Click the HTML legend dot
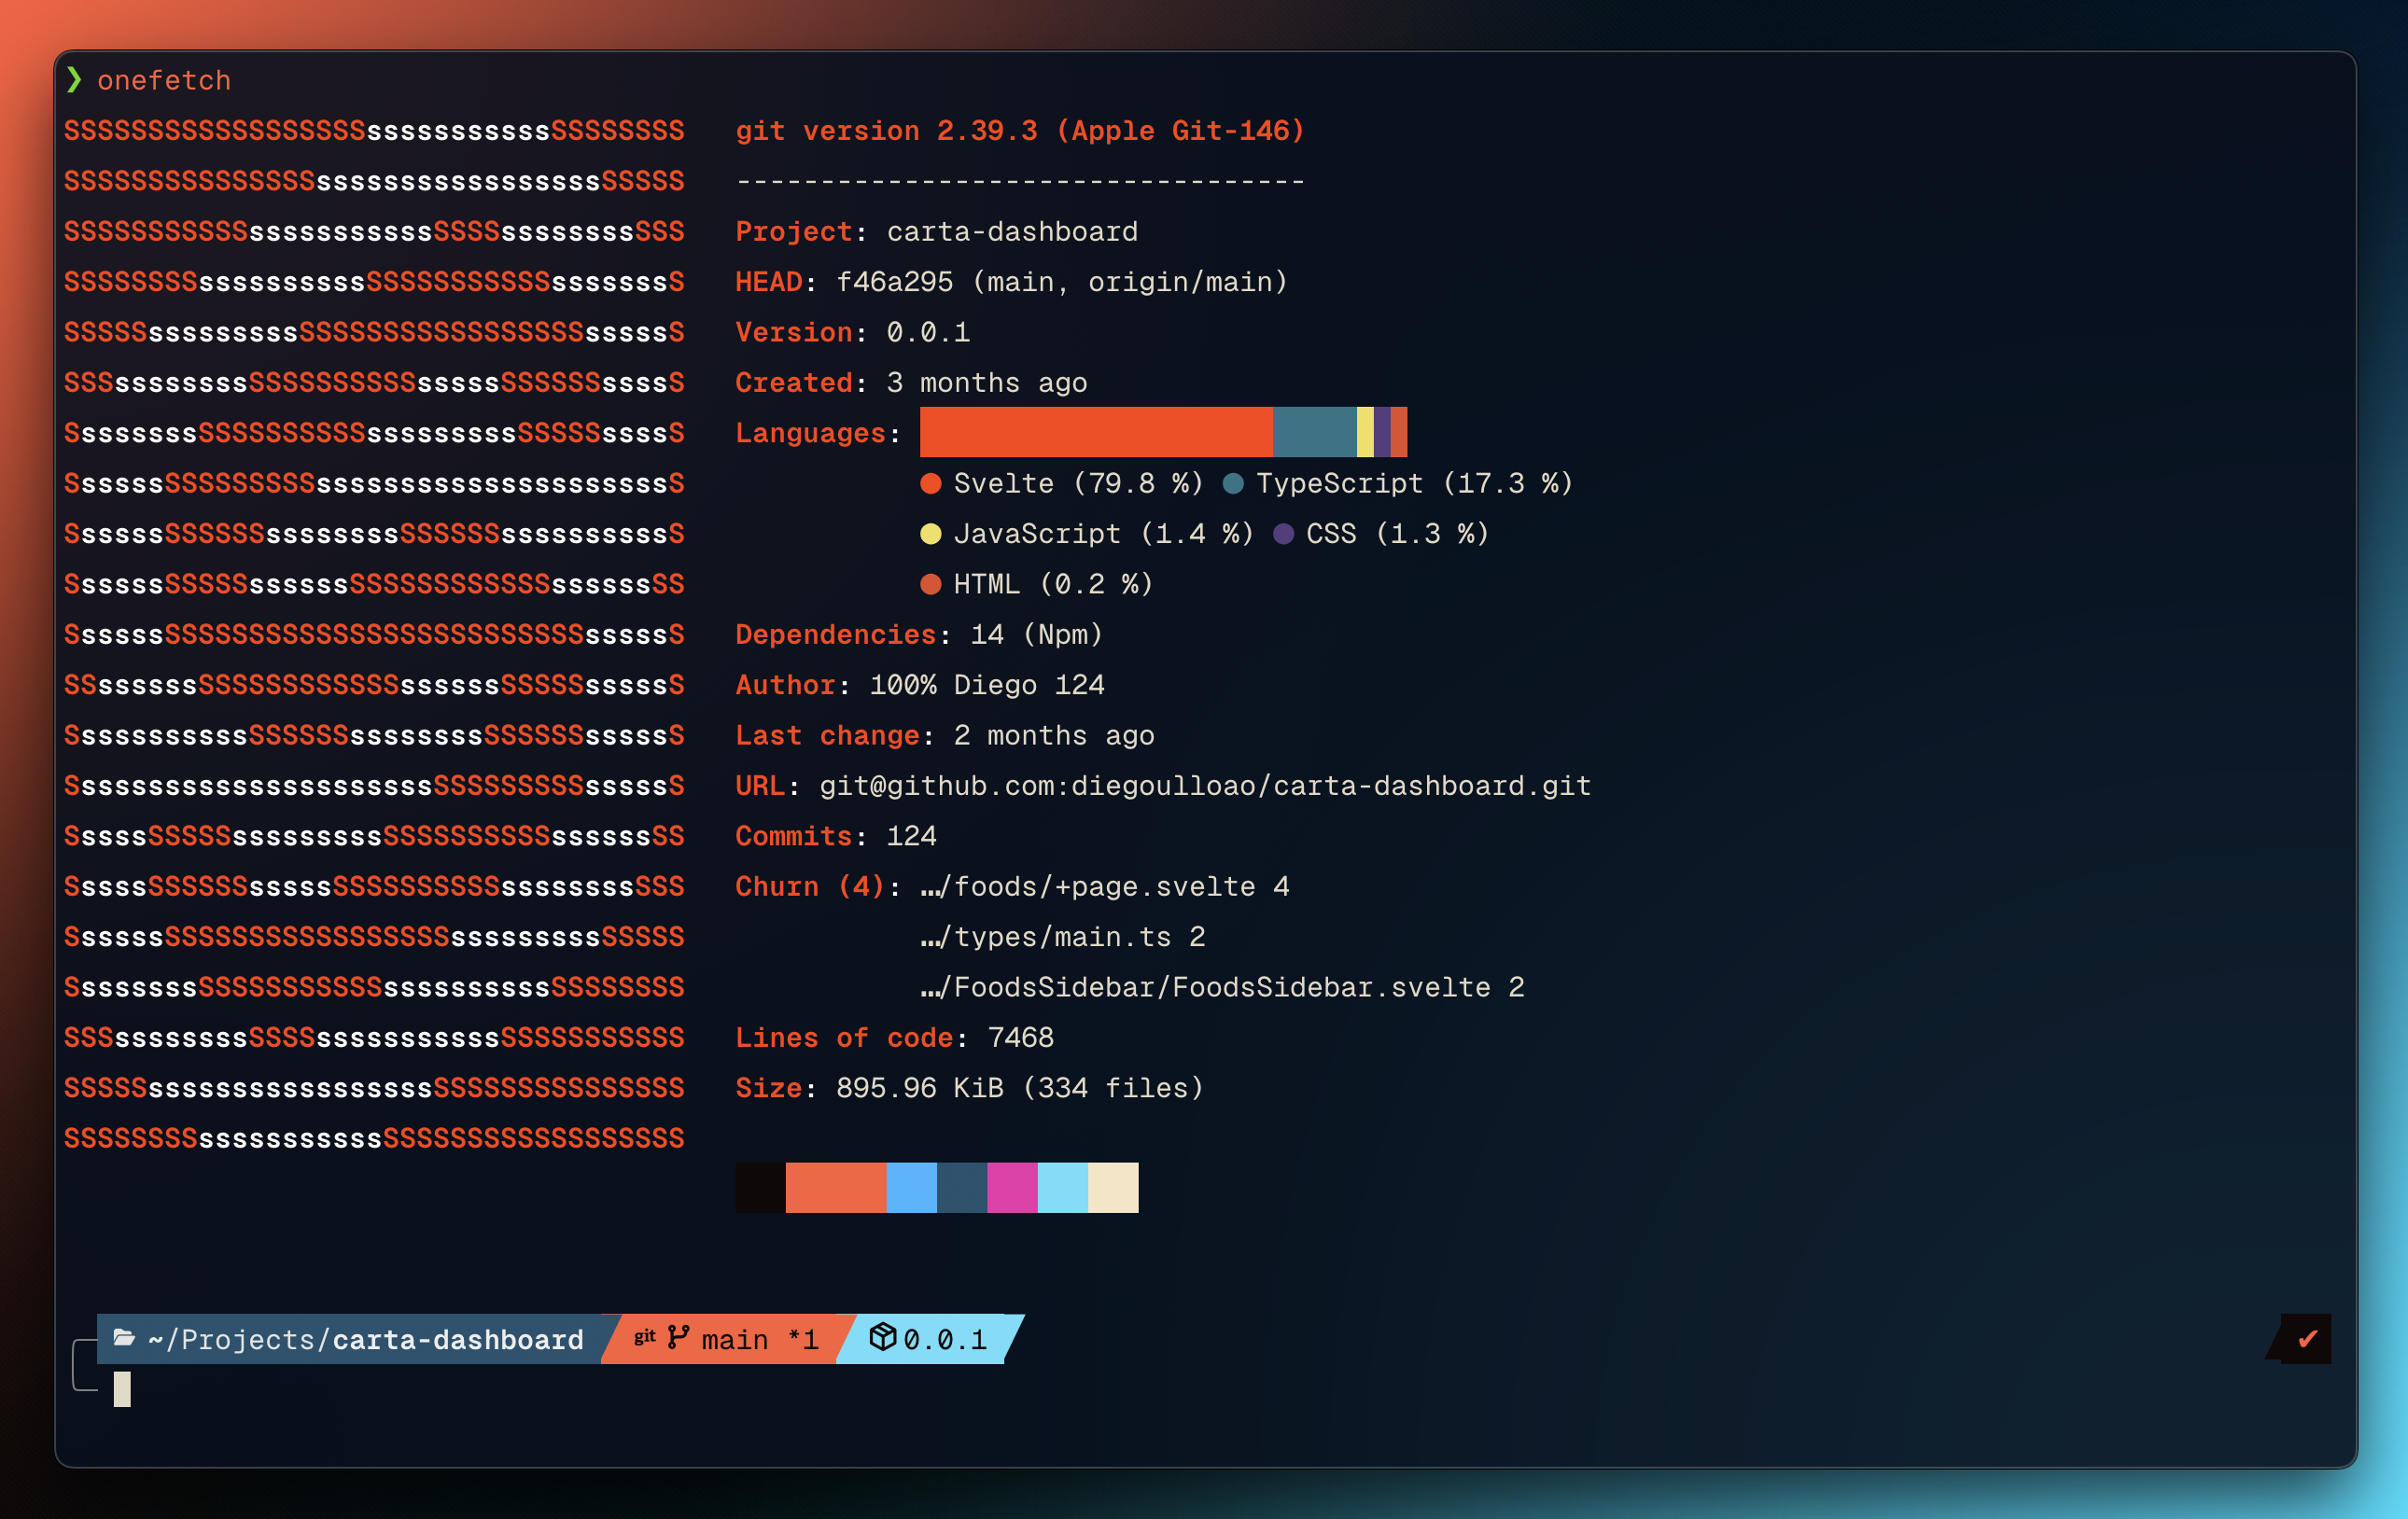Viewport: 2408px width, 1519px height. click(x=931, y=584)
